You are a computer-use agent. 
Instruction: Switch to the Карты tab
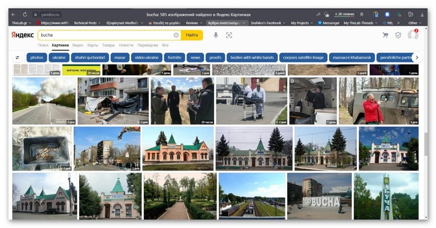coord(93,45)
